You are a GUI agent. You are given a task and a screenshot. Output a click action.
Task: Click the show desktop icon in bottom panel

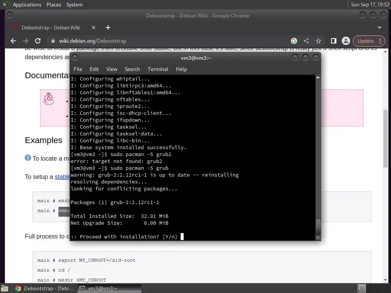click(5, 288)
